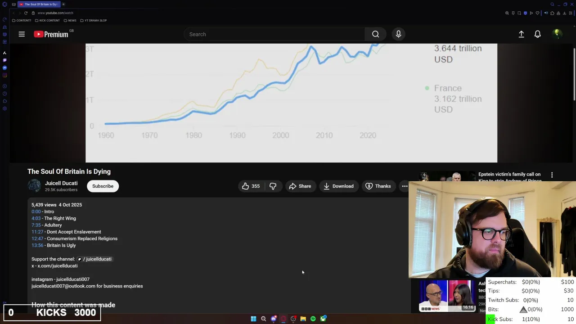Open the x.com/juicellducati link
This screenshot has width=576, height=324.
point(57,265)
